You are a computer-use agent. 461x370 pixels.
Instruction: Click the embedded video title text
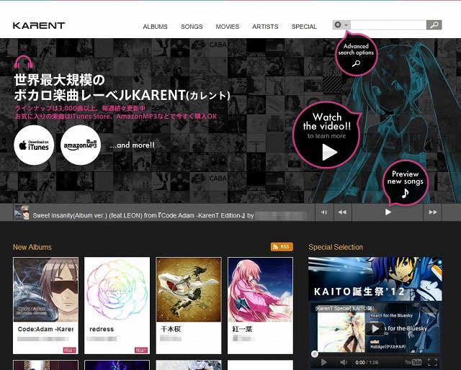(x=344, y=308)
